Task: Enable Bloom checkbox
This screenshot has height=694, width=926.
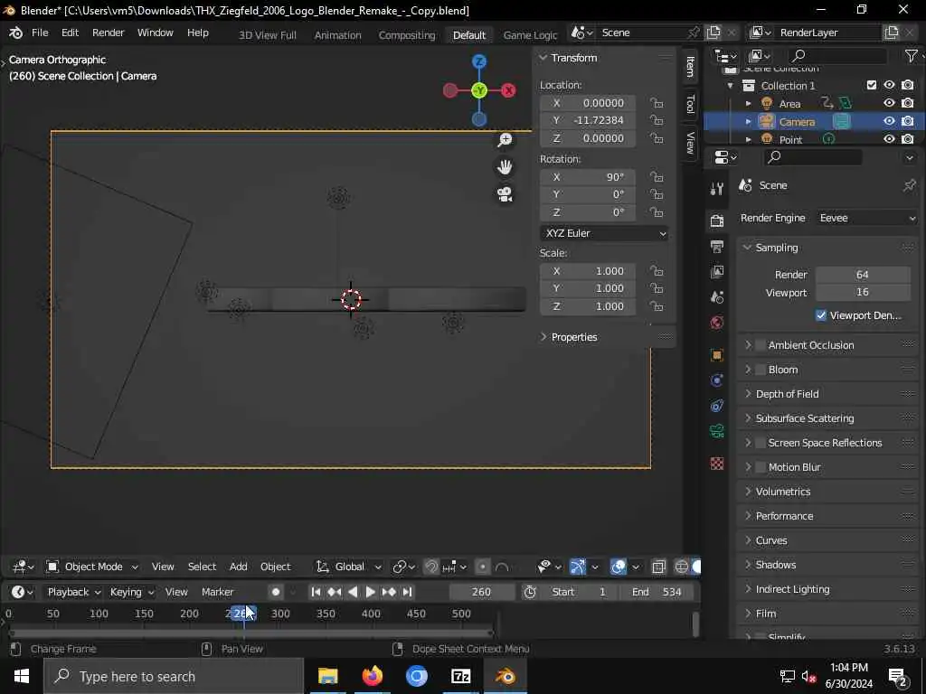Action: 761,370
